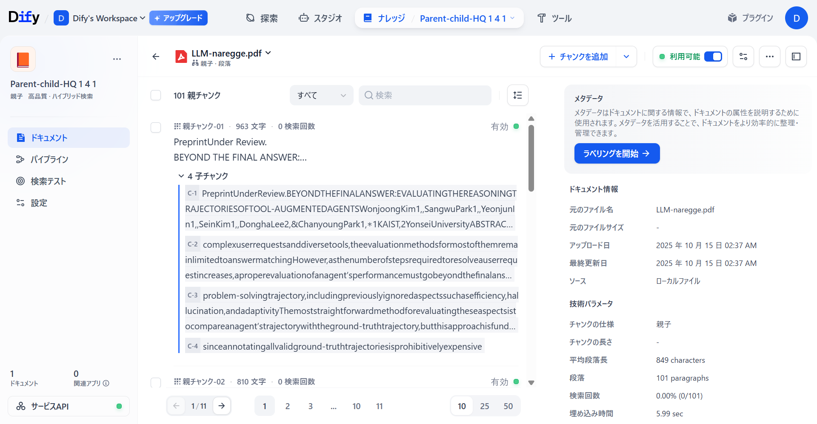Go to next page arrow in pagination
The width and height of the screenshot is (817, 424).
click(x=222, y=406)
